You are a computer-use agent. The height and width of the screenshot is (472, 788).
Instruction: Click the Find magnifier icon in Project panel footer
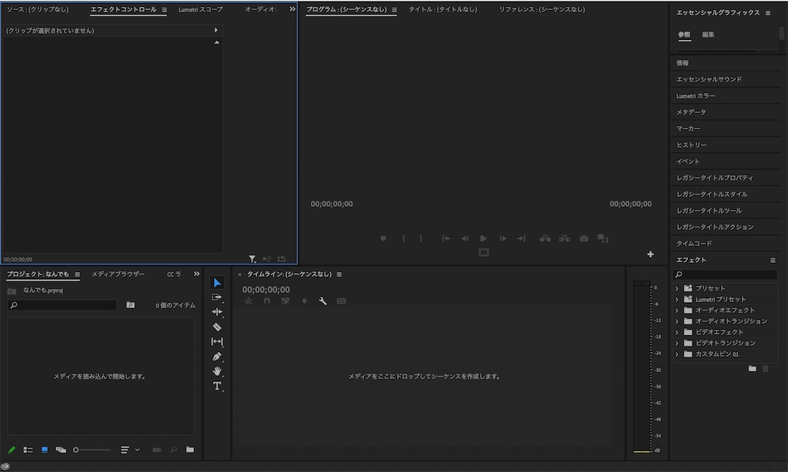173,450
